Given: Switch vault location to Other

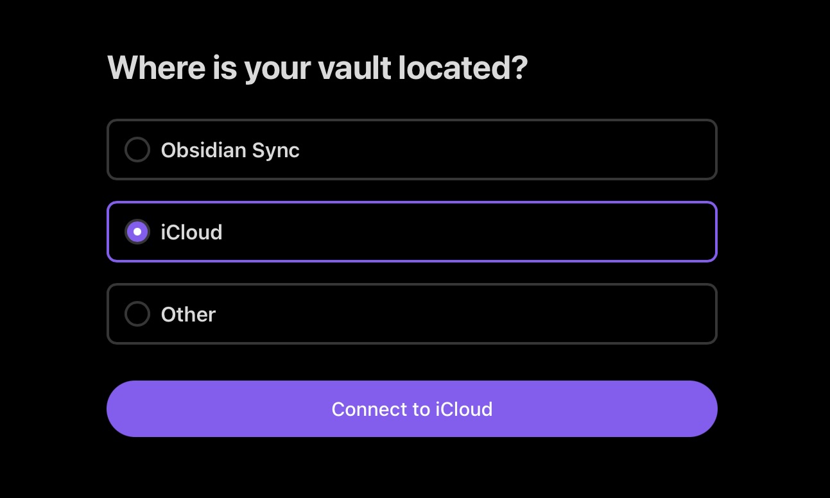Looking at the screenshot, I should [x=412, y=314].
